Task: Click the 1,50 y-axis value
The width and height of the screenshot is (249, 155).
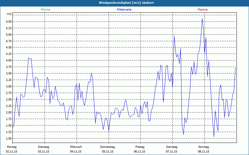Action: [x=9, y=126]
